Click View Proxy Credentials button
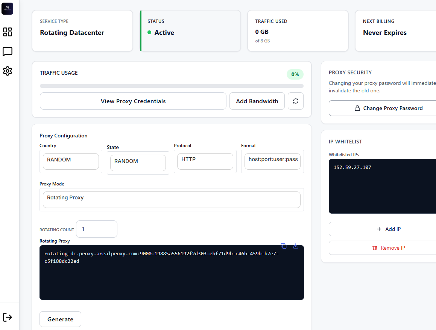Image resolution: width=436 pixels, height=330 pixels. [x=133, y=101]
